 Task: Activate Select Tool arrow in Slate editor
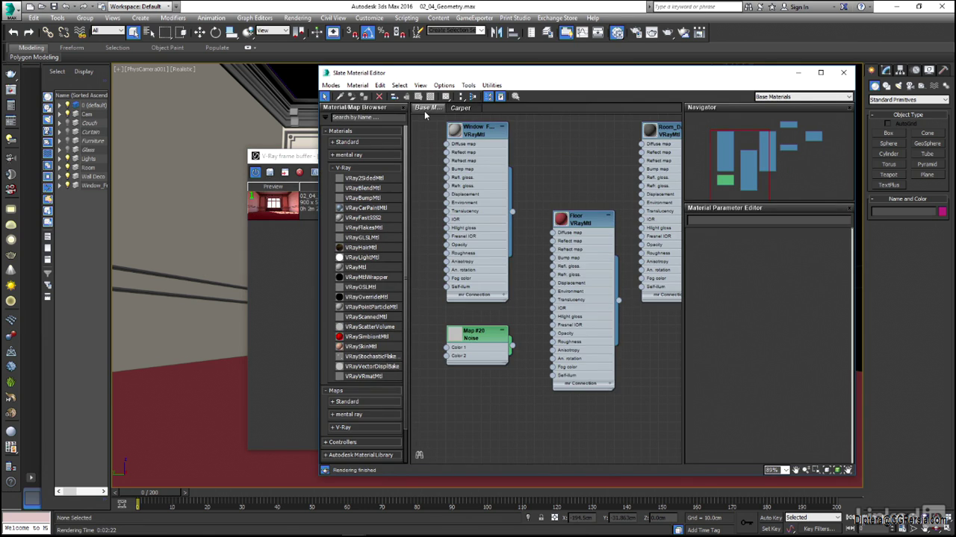(325, 96)
